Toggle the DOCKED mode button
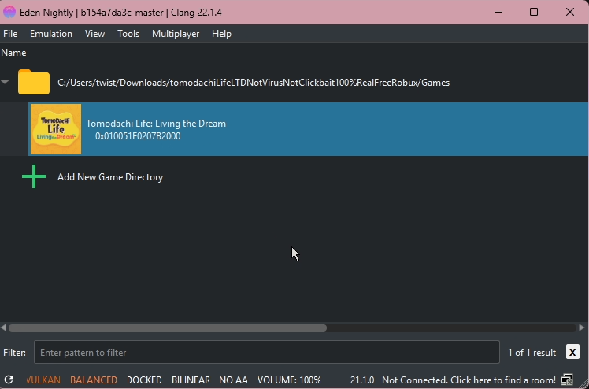589x389 pixels. pos(144,380)
